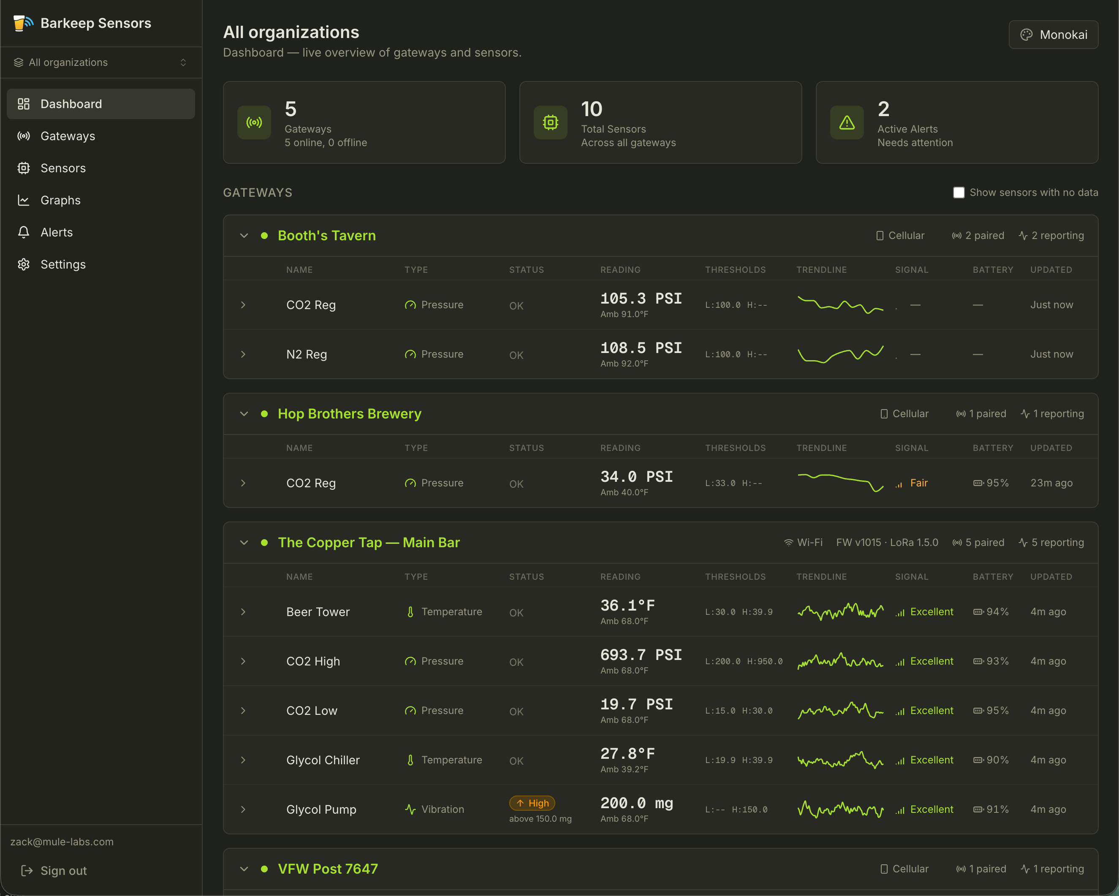Expand the Glycol Pump sensor row
Viewport: 1119px width, 896px height.
243,809
